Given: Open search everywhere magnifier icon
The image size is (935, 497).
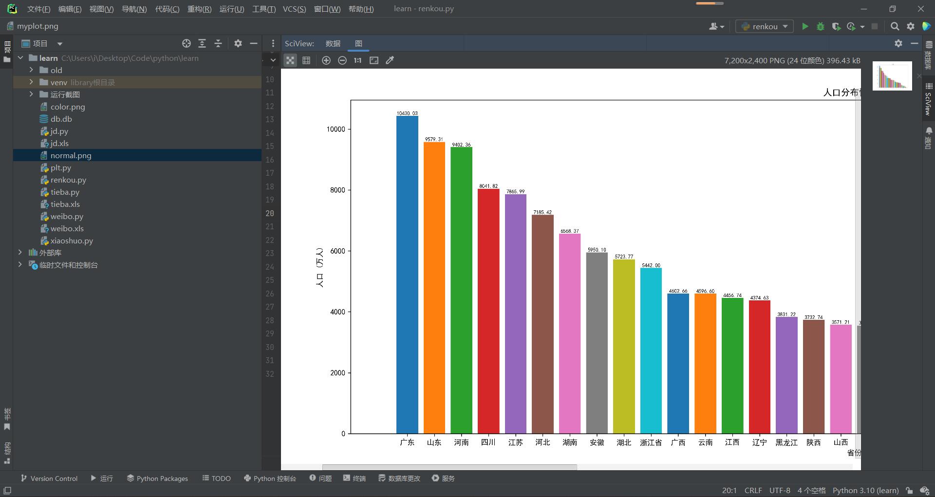Looking at the screenshot, I should tap(895, 26).
